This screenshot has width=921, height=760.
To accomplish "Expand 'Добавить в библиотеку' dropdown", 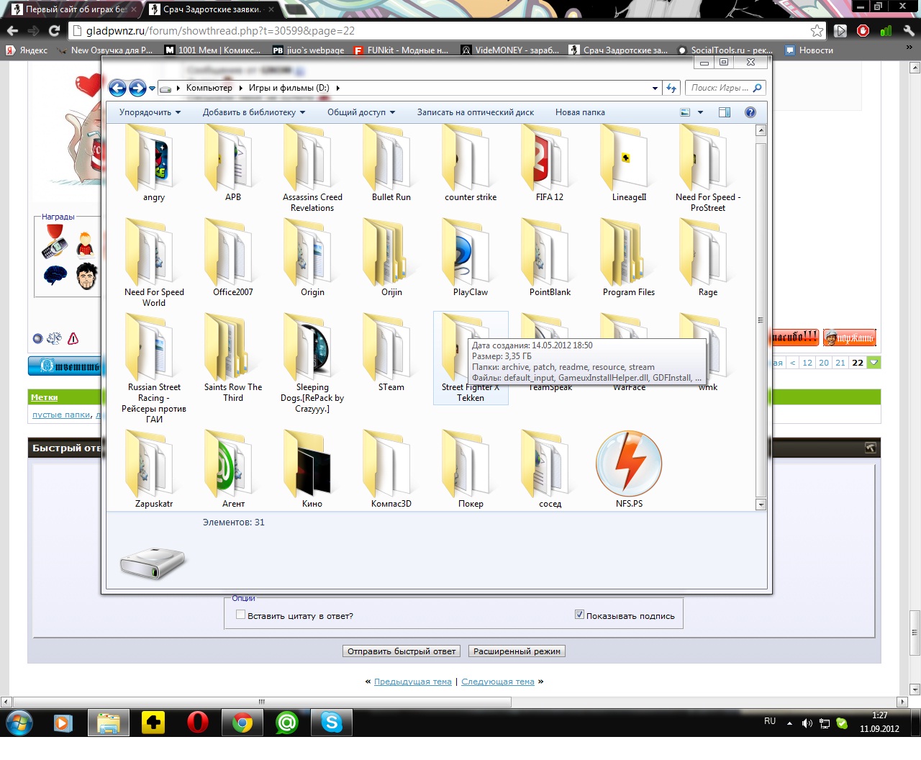I will [x=254, y=112].
